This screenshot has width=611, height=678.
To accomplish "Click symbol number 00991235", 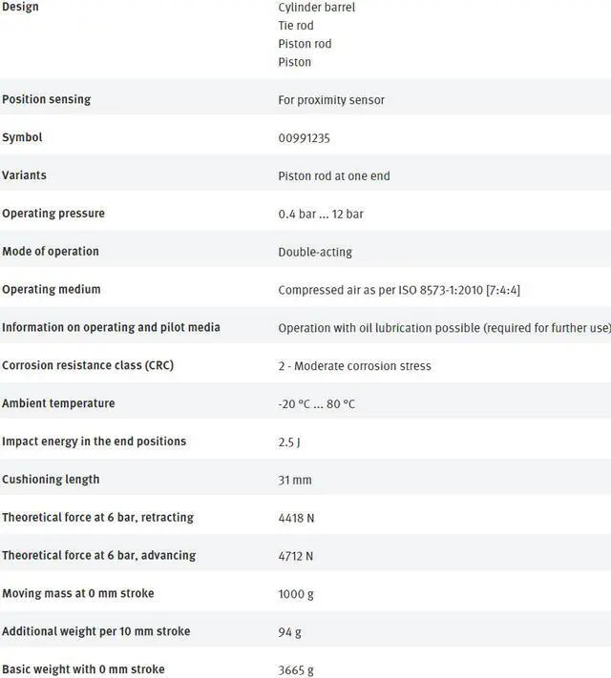I will pos(305,138).
